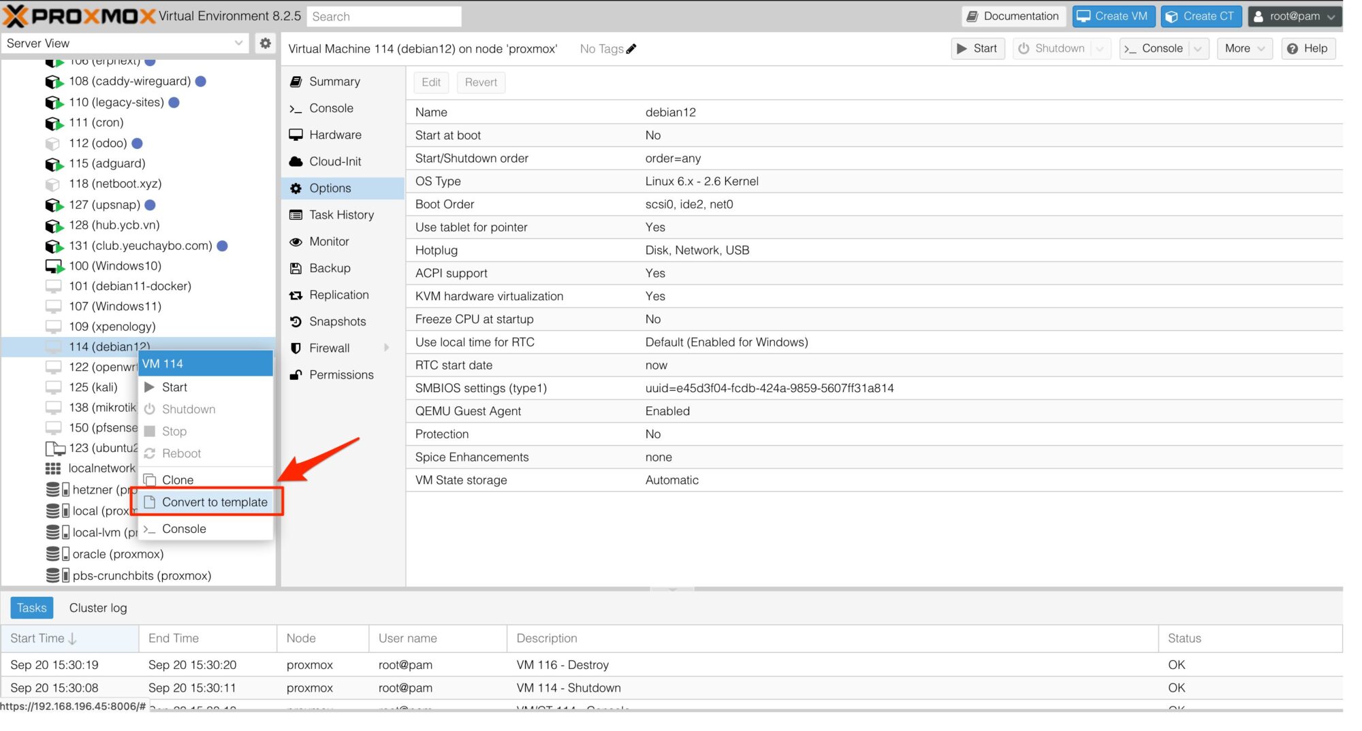Expand the More actions dropdown
1362x731 pixels.
[1244, 48]
